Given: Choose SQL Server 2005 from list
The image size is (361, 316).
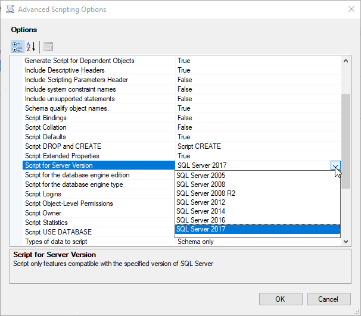Looking at the screenshot, I should tap(257, 175).
